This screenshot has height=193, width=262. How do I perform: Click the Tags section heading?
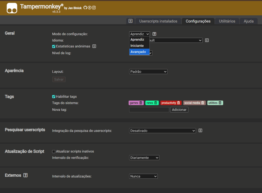coord(9,96)
